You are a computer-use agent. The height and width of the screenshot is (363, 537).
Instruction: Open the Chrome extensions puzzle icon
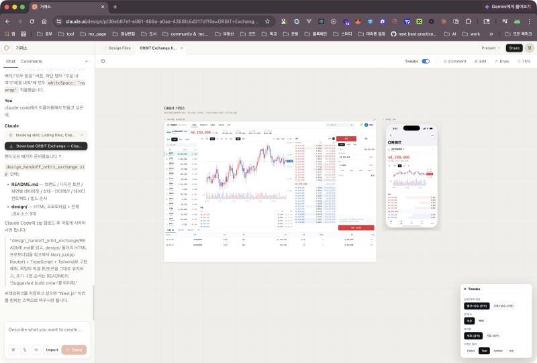[468, 21]
